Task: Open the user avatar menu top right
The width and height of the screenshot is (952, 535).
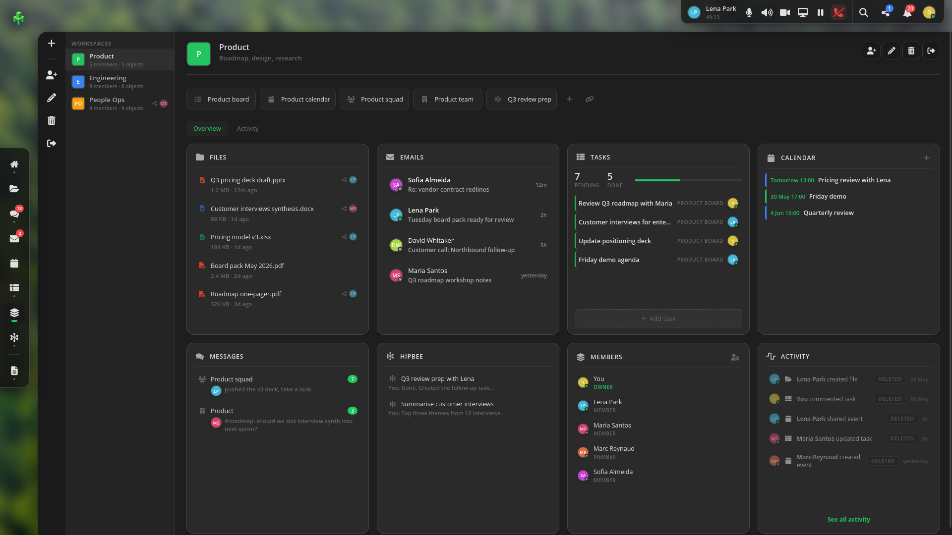Action: 929,12
